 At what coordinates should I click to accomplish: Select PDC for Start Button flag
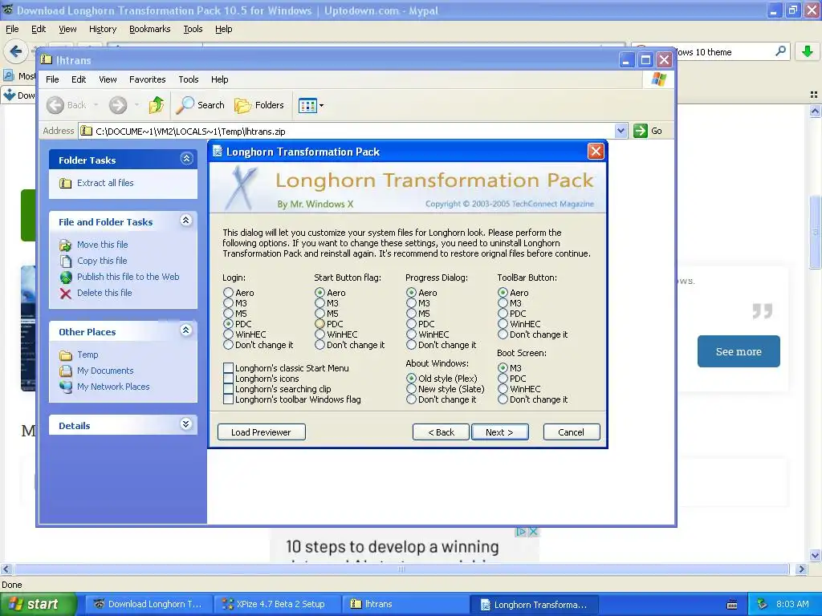[319, 324]
